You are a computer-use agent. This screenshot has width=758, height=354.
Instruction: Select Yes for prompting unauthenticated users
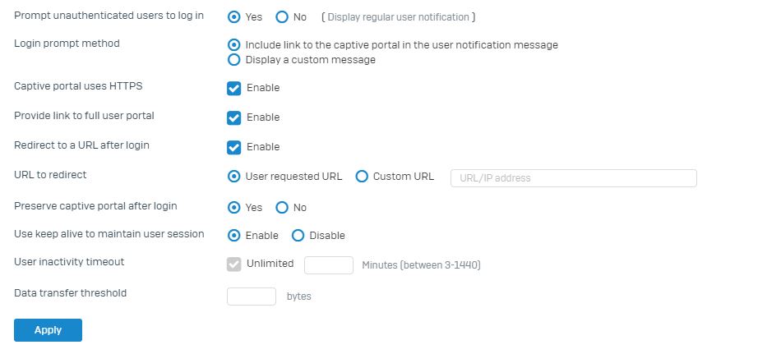pos(234,17)
